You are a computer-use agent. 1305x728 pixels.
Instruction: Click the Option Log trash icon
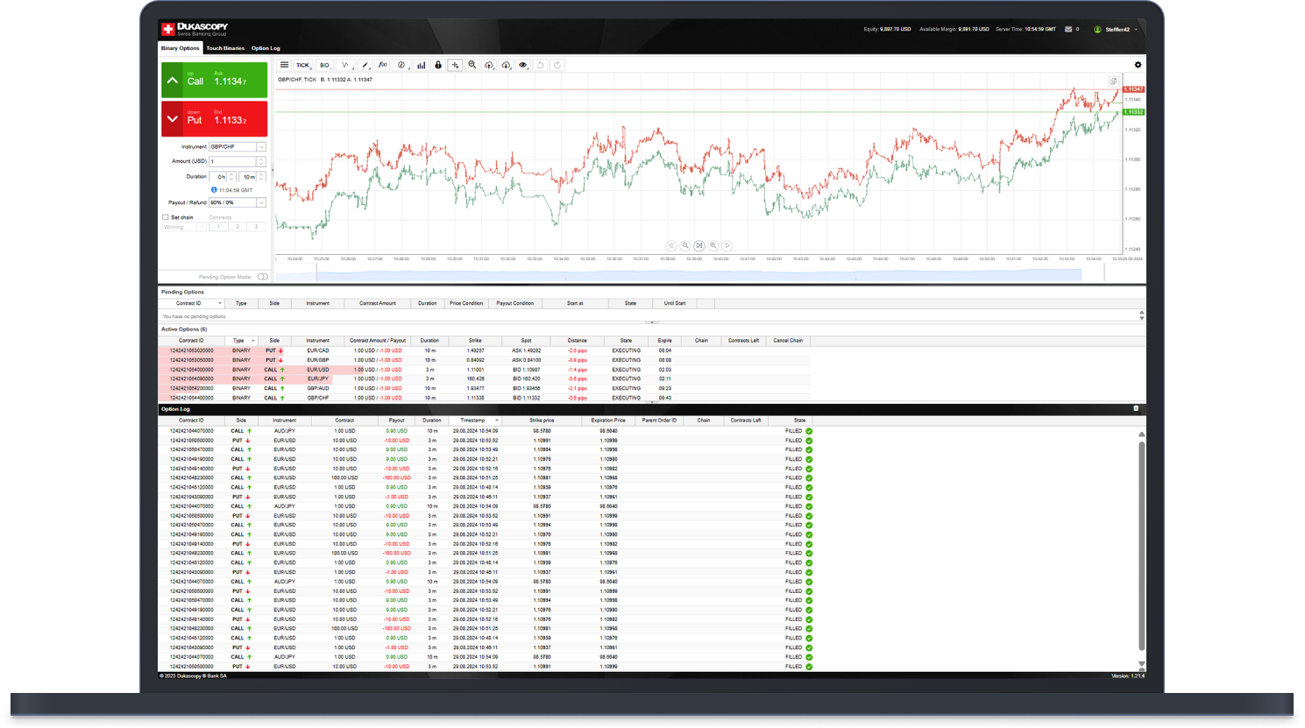click(1136, 408)
